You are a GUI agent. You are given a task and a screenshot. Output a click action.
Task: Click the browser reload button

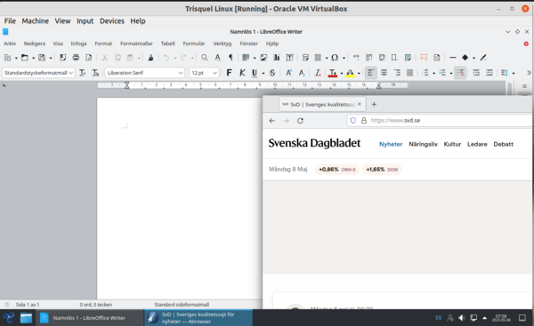[300, 121]
